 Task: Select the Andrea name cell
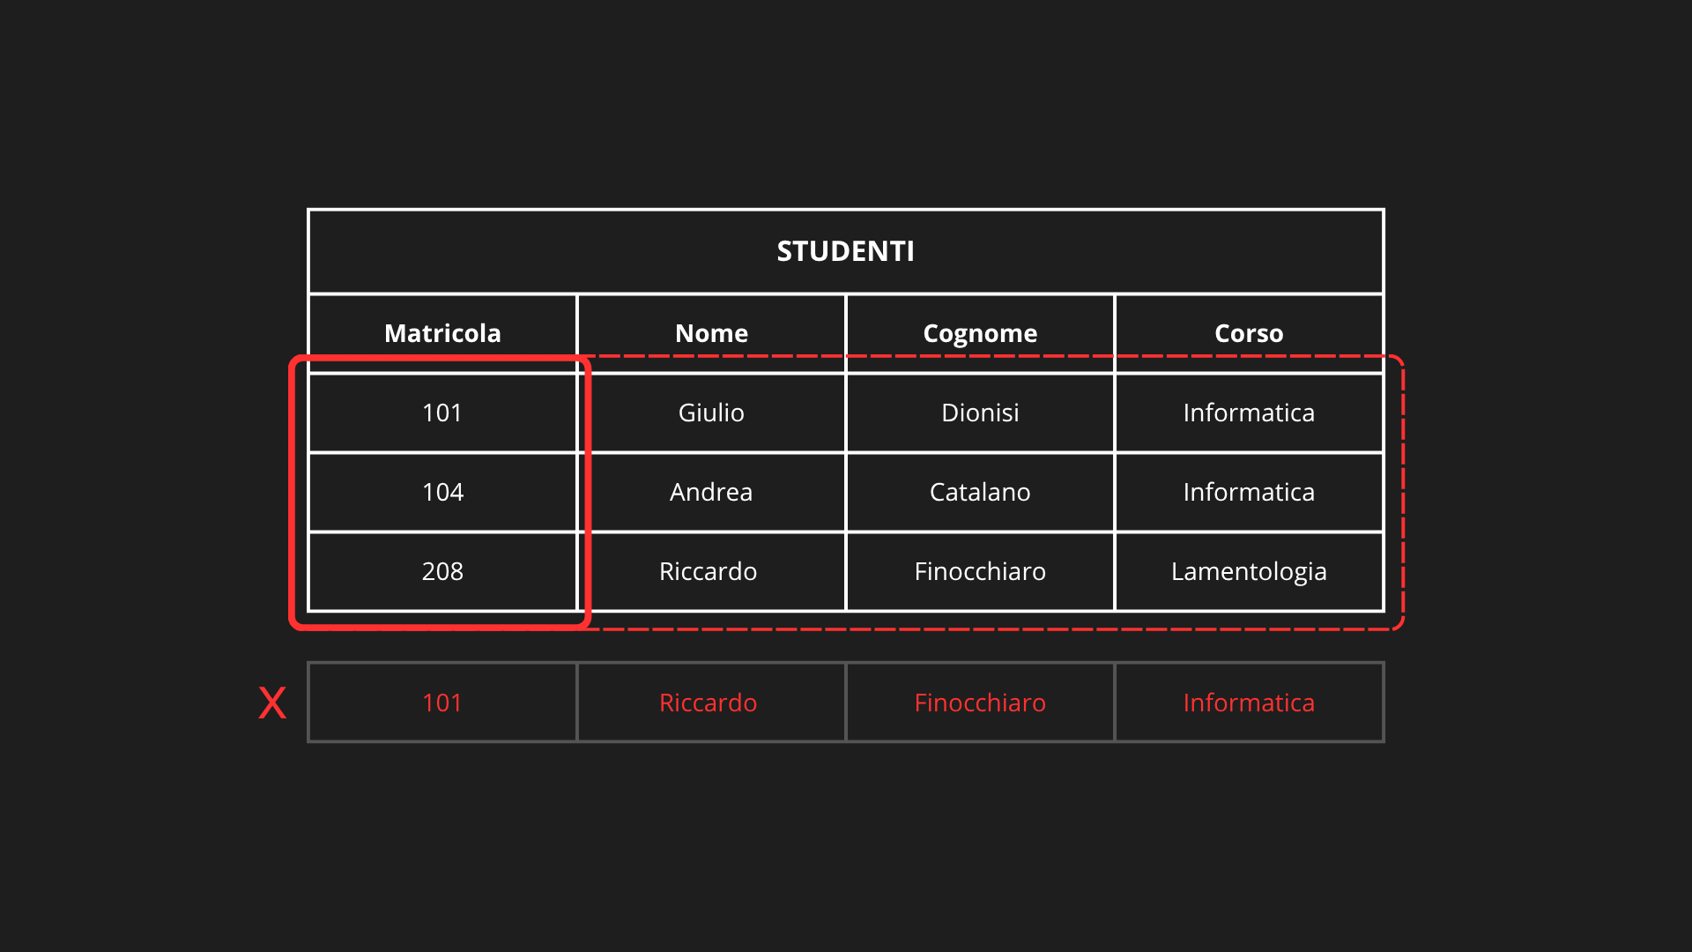pos(711,492)
